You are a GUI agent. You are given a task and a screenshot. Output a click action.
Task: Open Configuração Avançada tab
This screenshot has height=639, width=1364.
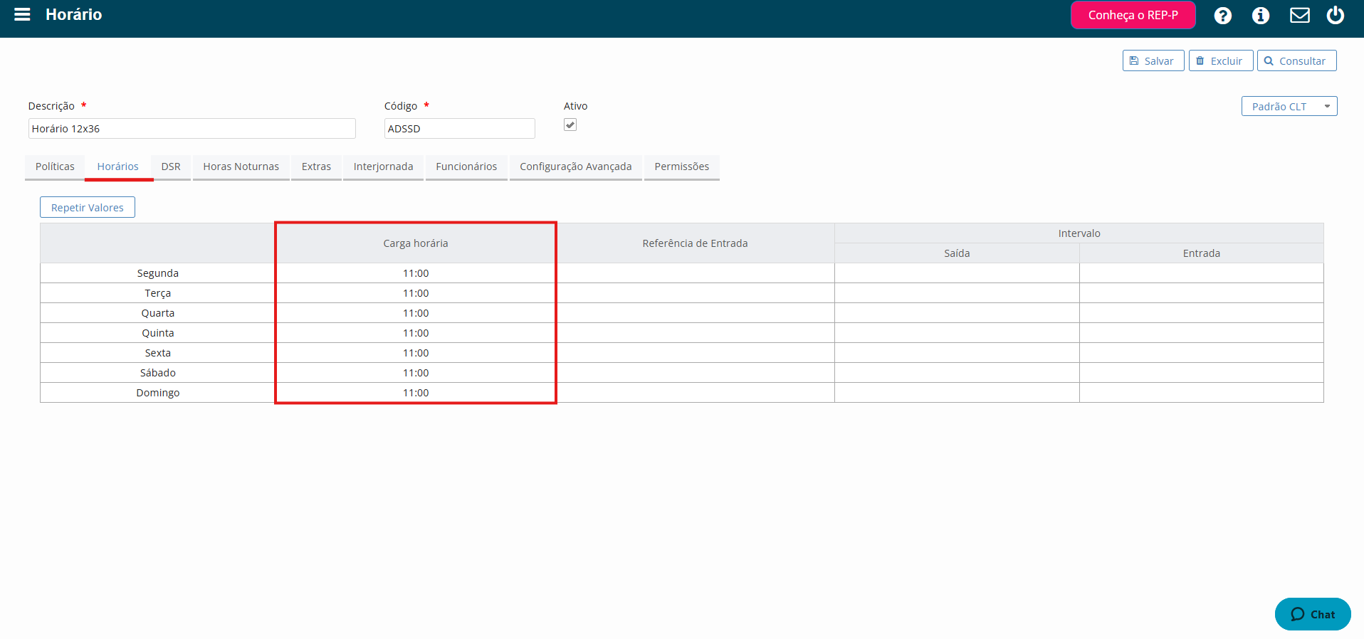pos(576,167)
